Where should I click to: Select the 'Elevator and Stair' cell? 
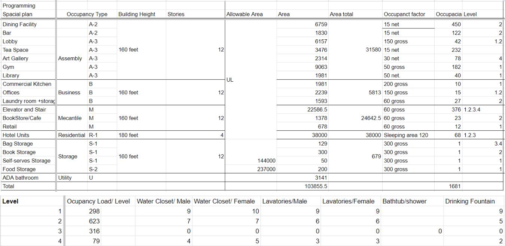click(28, 110)
